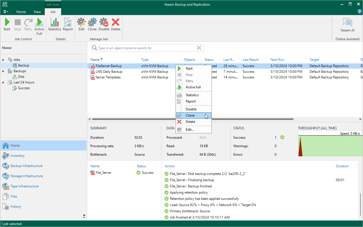Click the Retry ribbon icon
Viewport: 363px width, 227px height.
28,25
